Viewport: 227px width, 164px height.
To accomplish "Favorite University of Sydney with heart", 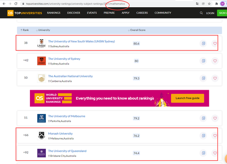I will click(215, 61).
